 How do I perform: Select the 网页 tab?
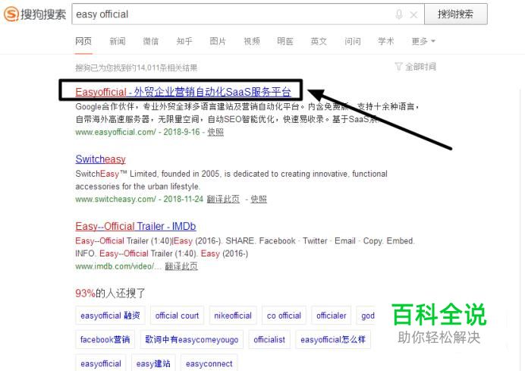(83, 41)
